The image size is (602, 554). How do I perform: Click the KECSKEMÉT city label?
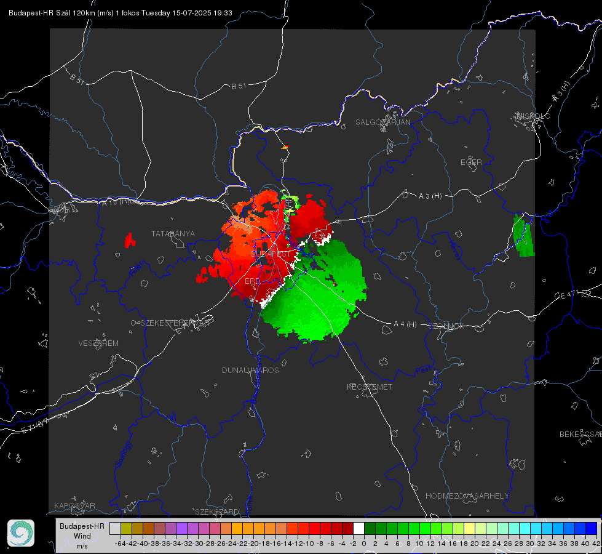click(370, 387)
